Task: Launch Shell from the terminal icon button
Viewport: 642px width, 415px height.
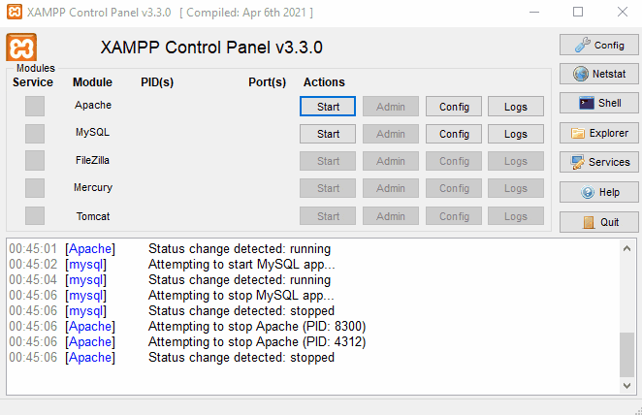Action: (x=598, y=103)
